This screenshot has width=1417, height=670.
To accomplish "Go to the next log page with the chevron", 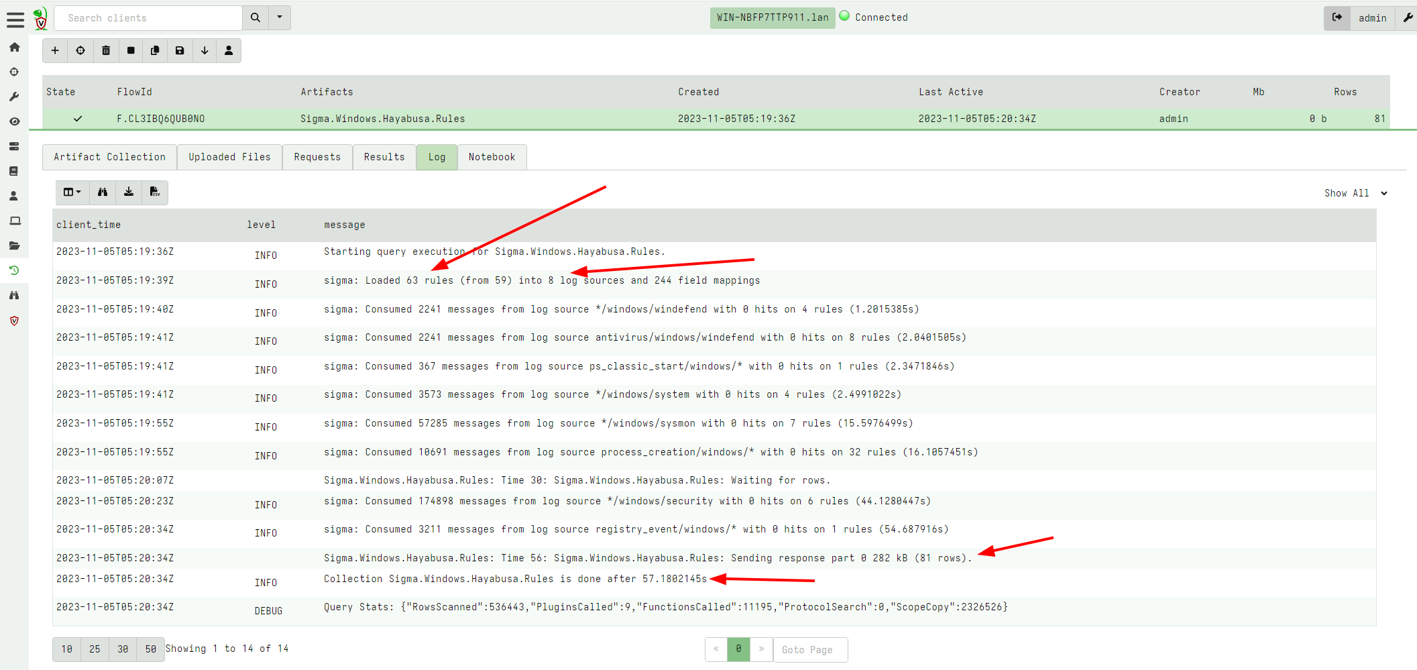I will [760, 649].
